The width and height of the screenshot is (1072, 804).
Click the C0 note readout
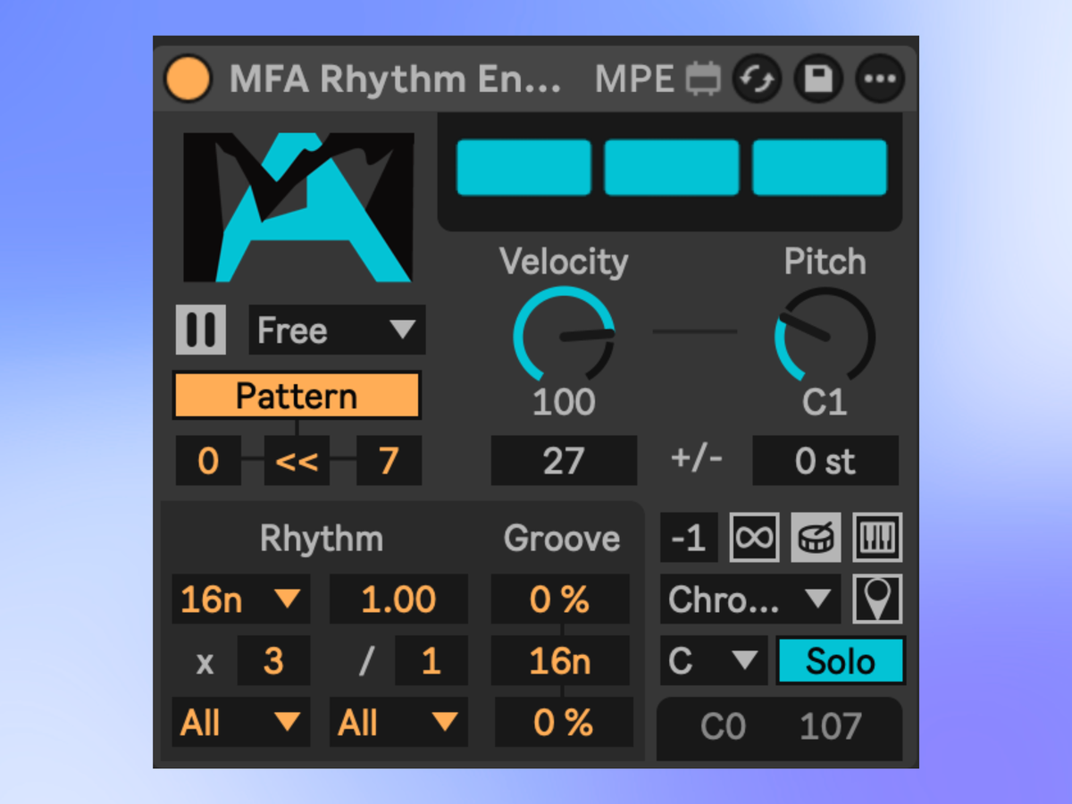click(x=723, y=727)
